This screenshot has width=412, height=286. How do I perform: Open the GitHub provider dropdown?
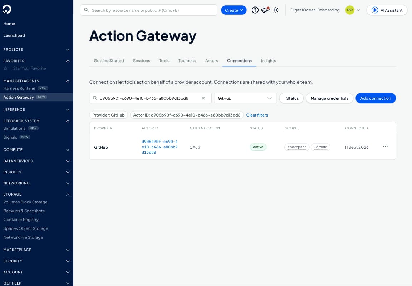(245, 98)
